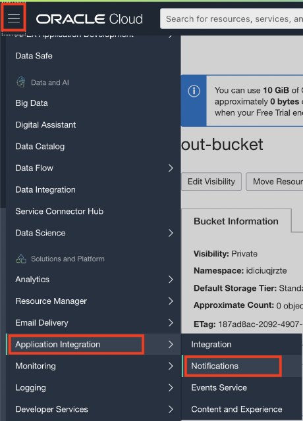Click the Move Resource button
The width and height of the screenshot is (303, 421).
pos(275,182)
